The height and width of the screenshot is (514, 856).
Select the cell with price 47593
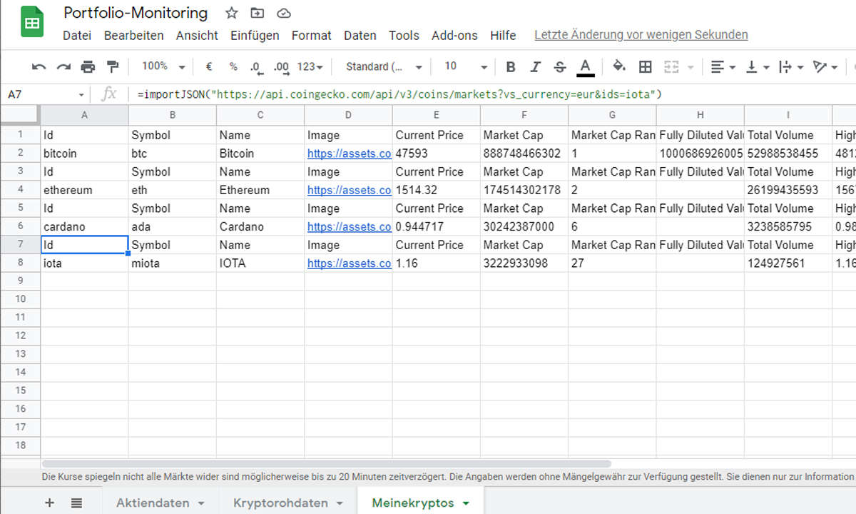[436, 153]
